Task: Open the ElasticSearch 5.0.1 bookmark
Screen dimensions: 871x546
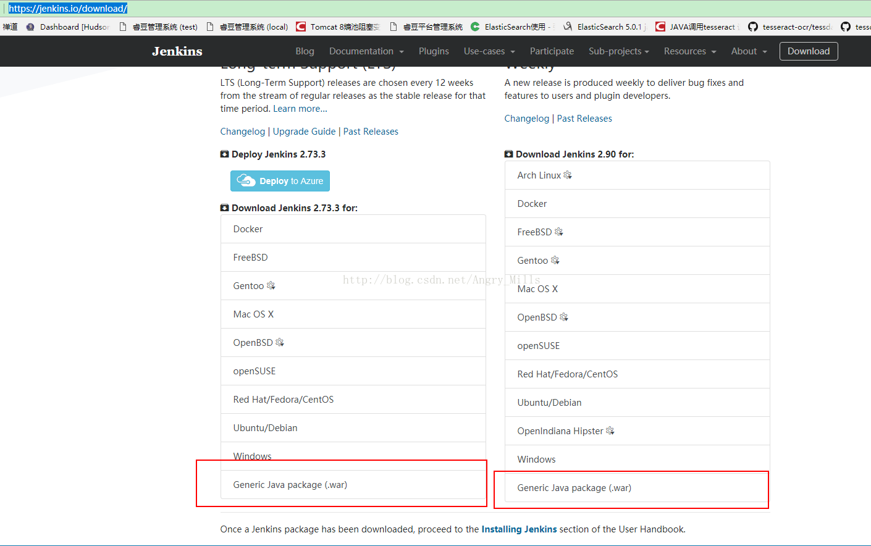Action: click(x=605, y=27)
